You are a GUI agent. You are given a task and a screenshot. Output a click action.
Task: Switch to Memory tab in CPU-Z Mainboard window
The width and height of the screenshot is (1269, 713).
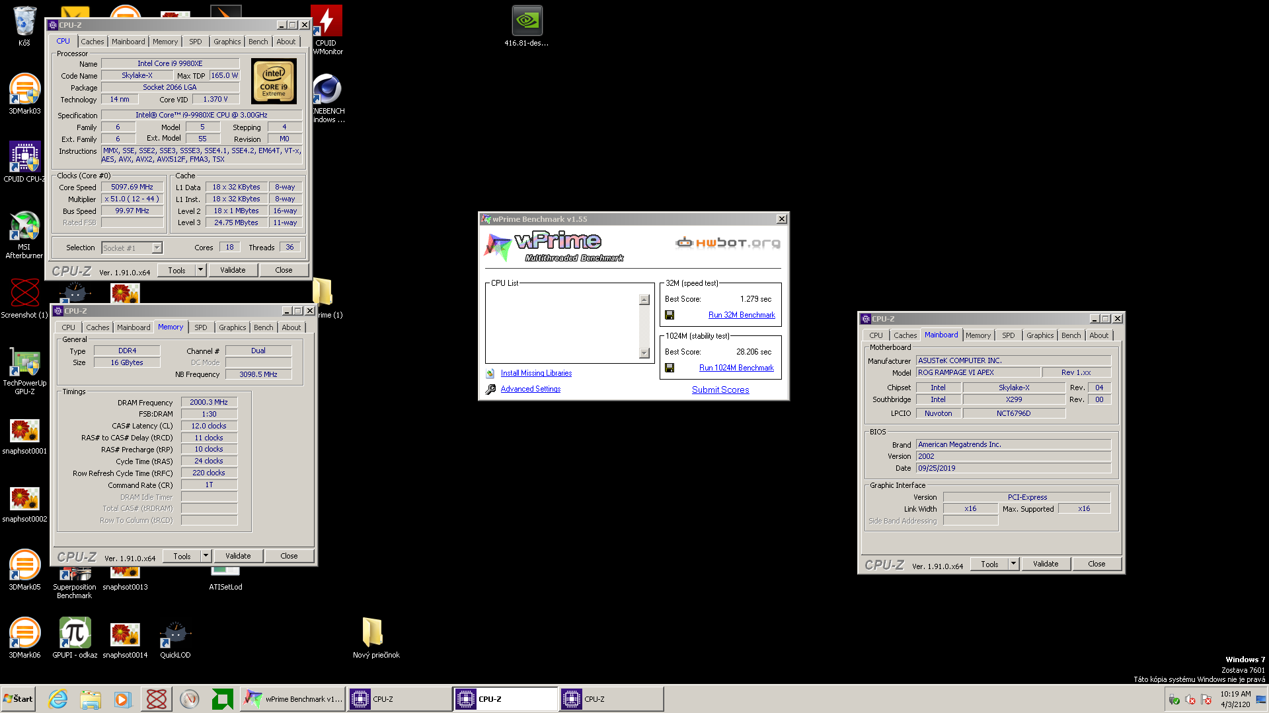[978, 335]
